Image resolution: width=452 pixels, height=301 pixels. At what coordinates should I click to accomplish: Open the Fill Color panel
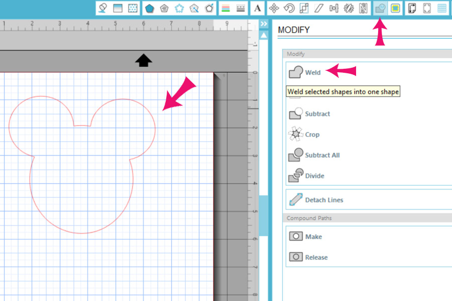(x=103, y=8)
